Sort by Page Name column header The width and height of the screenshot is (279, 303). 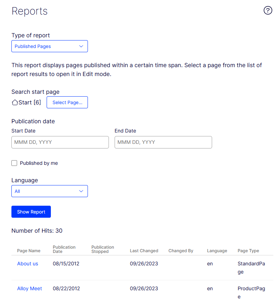coord(29,251)
